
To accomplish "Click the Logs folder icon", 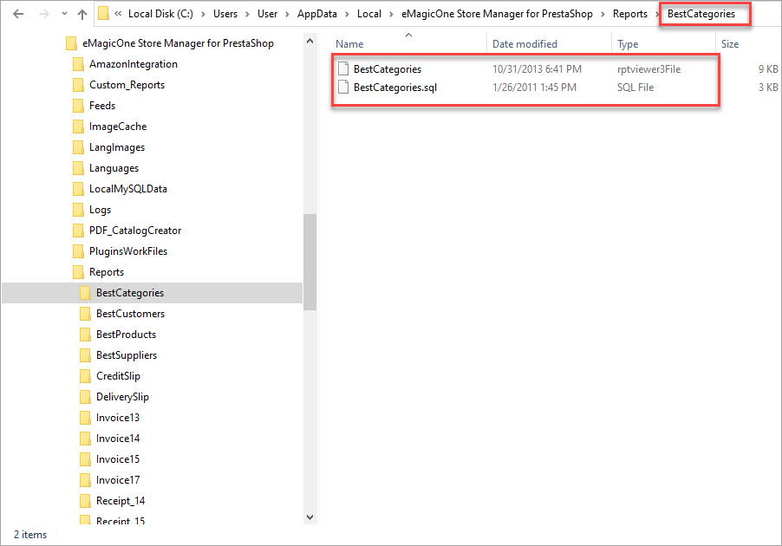I will pos(78,210).
